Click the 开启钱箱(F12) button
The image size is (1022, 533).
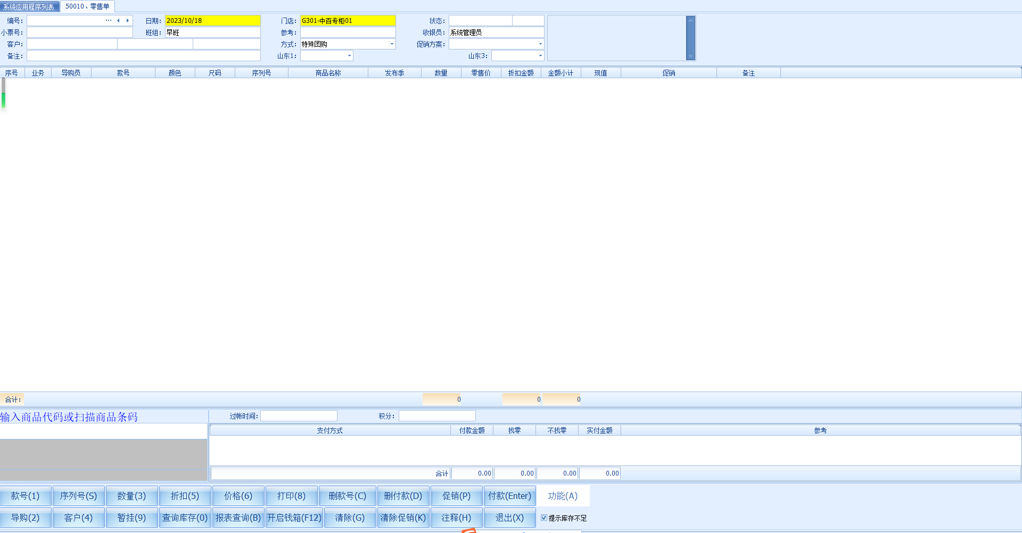[x=294, y=518]
